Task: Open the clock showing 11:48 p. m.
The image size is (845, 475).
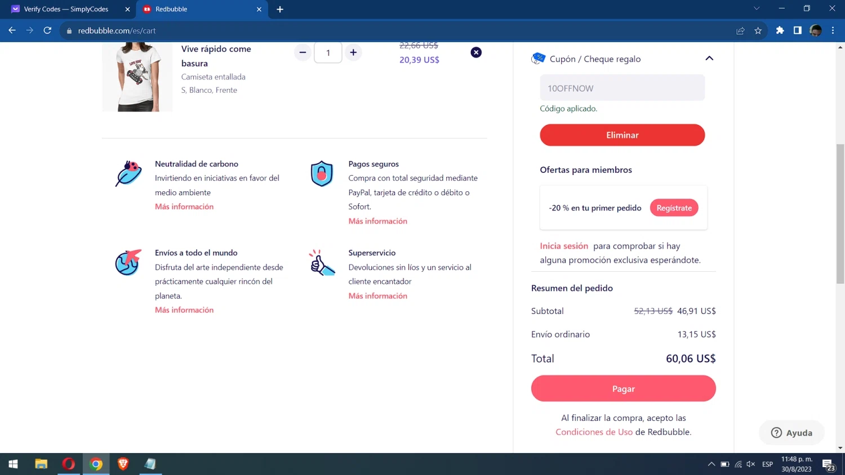Action: (797, 464)
